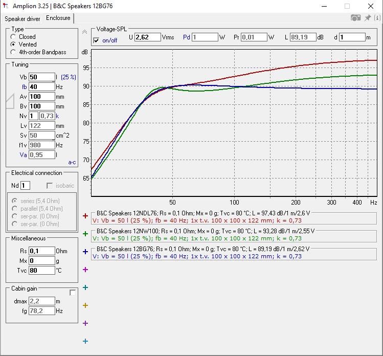
Task: Enable the Cabin gain checkbox
Action: [73, 293]
